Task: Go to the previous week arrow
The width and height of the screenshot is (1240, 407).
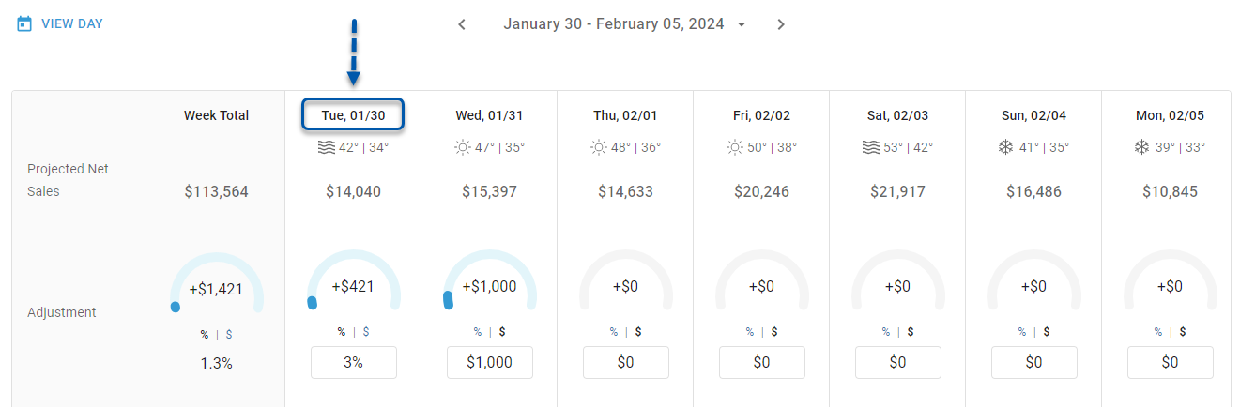Action: coord(462,24)
